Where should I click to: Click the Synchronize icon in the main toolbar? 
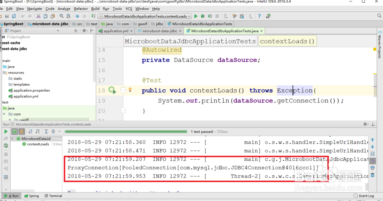14,16
